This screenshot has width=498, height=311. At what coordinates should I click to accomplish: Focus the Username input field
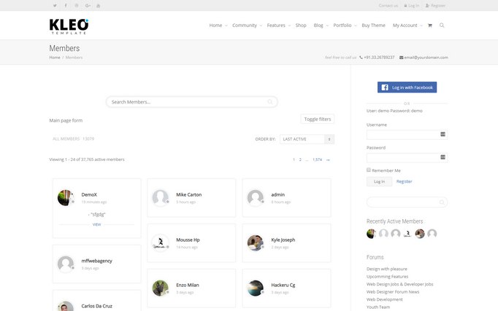(407, 135)
